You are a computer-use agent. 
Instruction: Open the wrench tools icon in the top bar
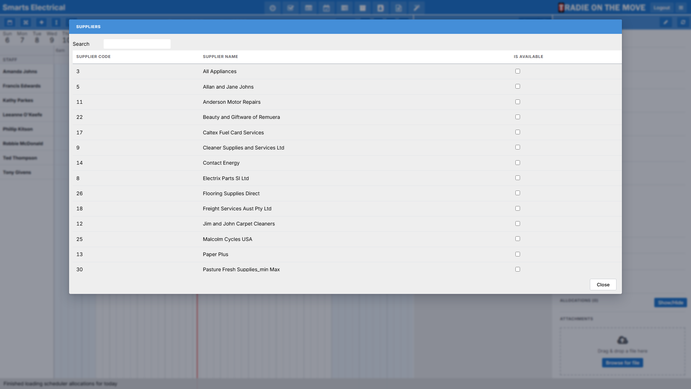[416, 8]
